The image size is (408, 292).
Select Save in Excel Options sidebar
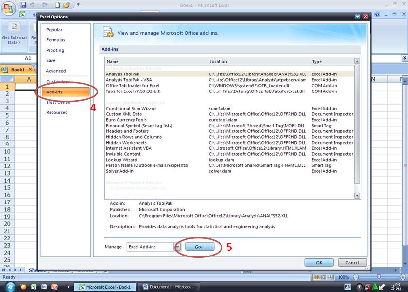point(51,60)
